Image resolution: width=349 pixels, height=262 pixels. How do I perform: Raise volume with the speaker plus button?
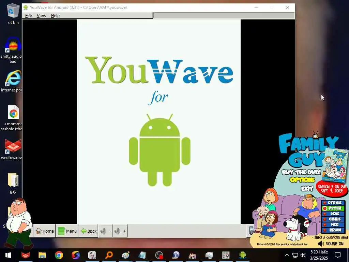[120, 231]
